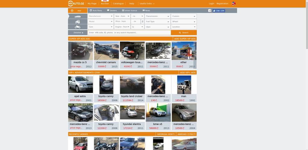This screenshot has height=150, width=308.
Task: Click the VIP+ ADVERTISEMENTS (259) heading
Action: (x=85, y=73)
